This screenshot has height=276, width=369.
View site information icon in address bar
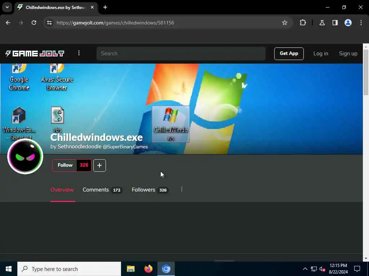[49, 23]
